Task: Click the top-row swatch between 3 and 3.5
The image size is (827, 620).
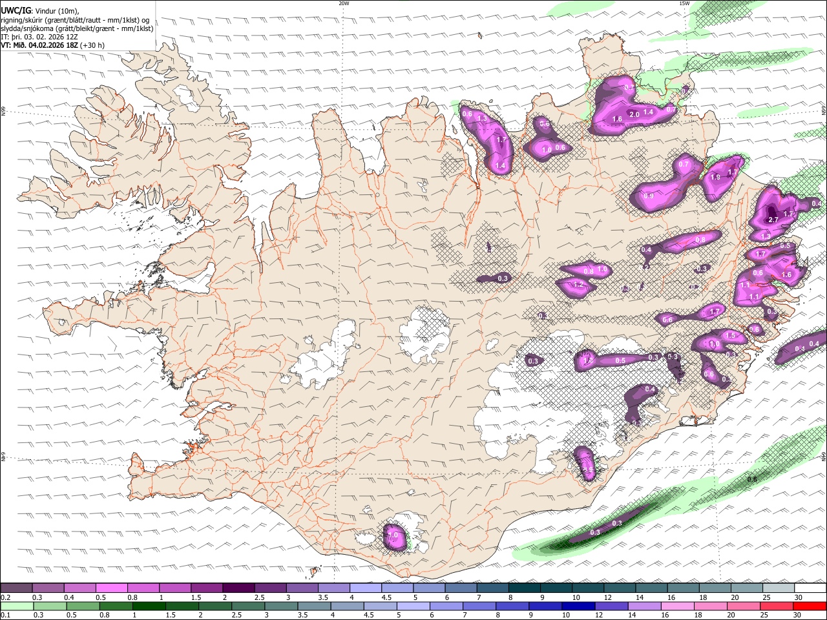Action: (x=302, y=588)
